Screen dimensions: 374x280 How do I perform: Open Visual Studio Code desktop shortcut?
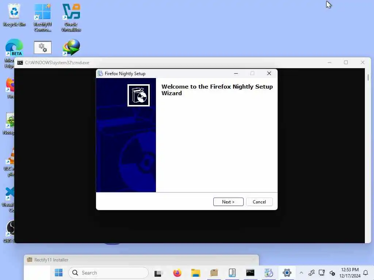point(9,199)
